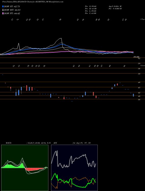Image resolution: width=145 pixels, height=191 pixels.
Task: Click the 'ADX' label
Action: pos(55,143)
